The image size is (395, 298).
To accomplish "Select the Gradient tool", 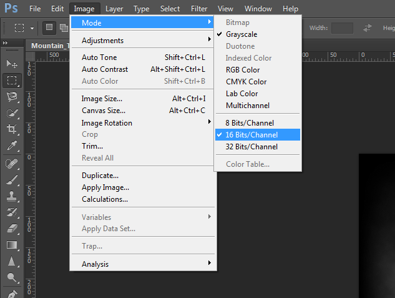I will (12, 245).
